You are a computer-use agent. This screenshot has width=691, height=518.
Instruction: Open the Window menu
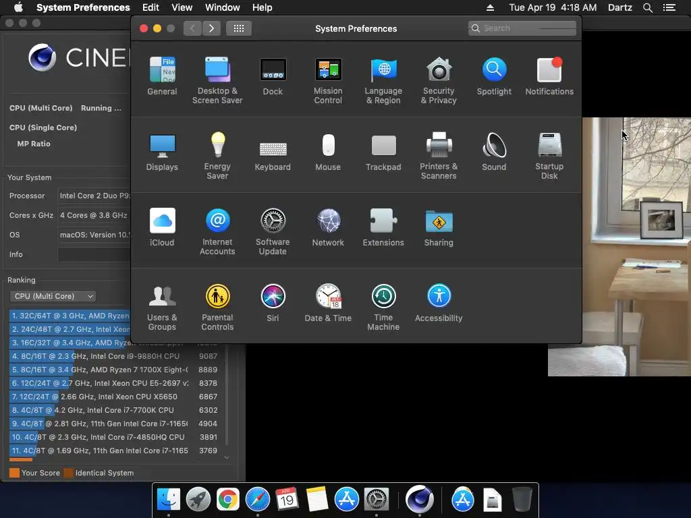[223, 7]
